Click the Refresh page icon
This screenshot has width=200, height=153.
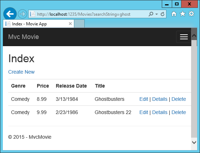(162, 14)
